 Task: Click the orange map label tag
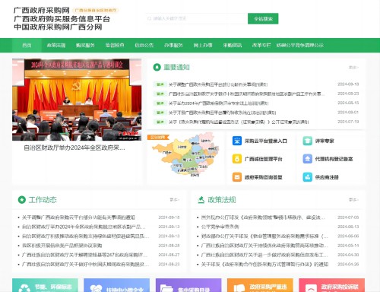point(157,138)
